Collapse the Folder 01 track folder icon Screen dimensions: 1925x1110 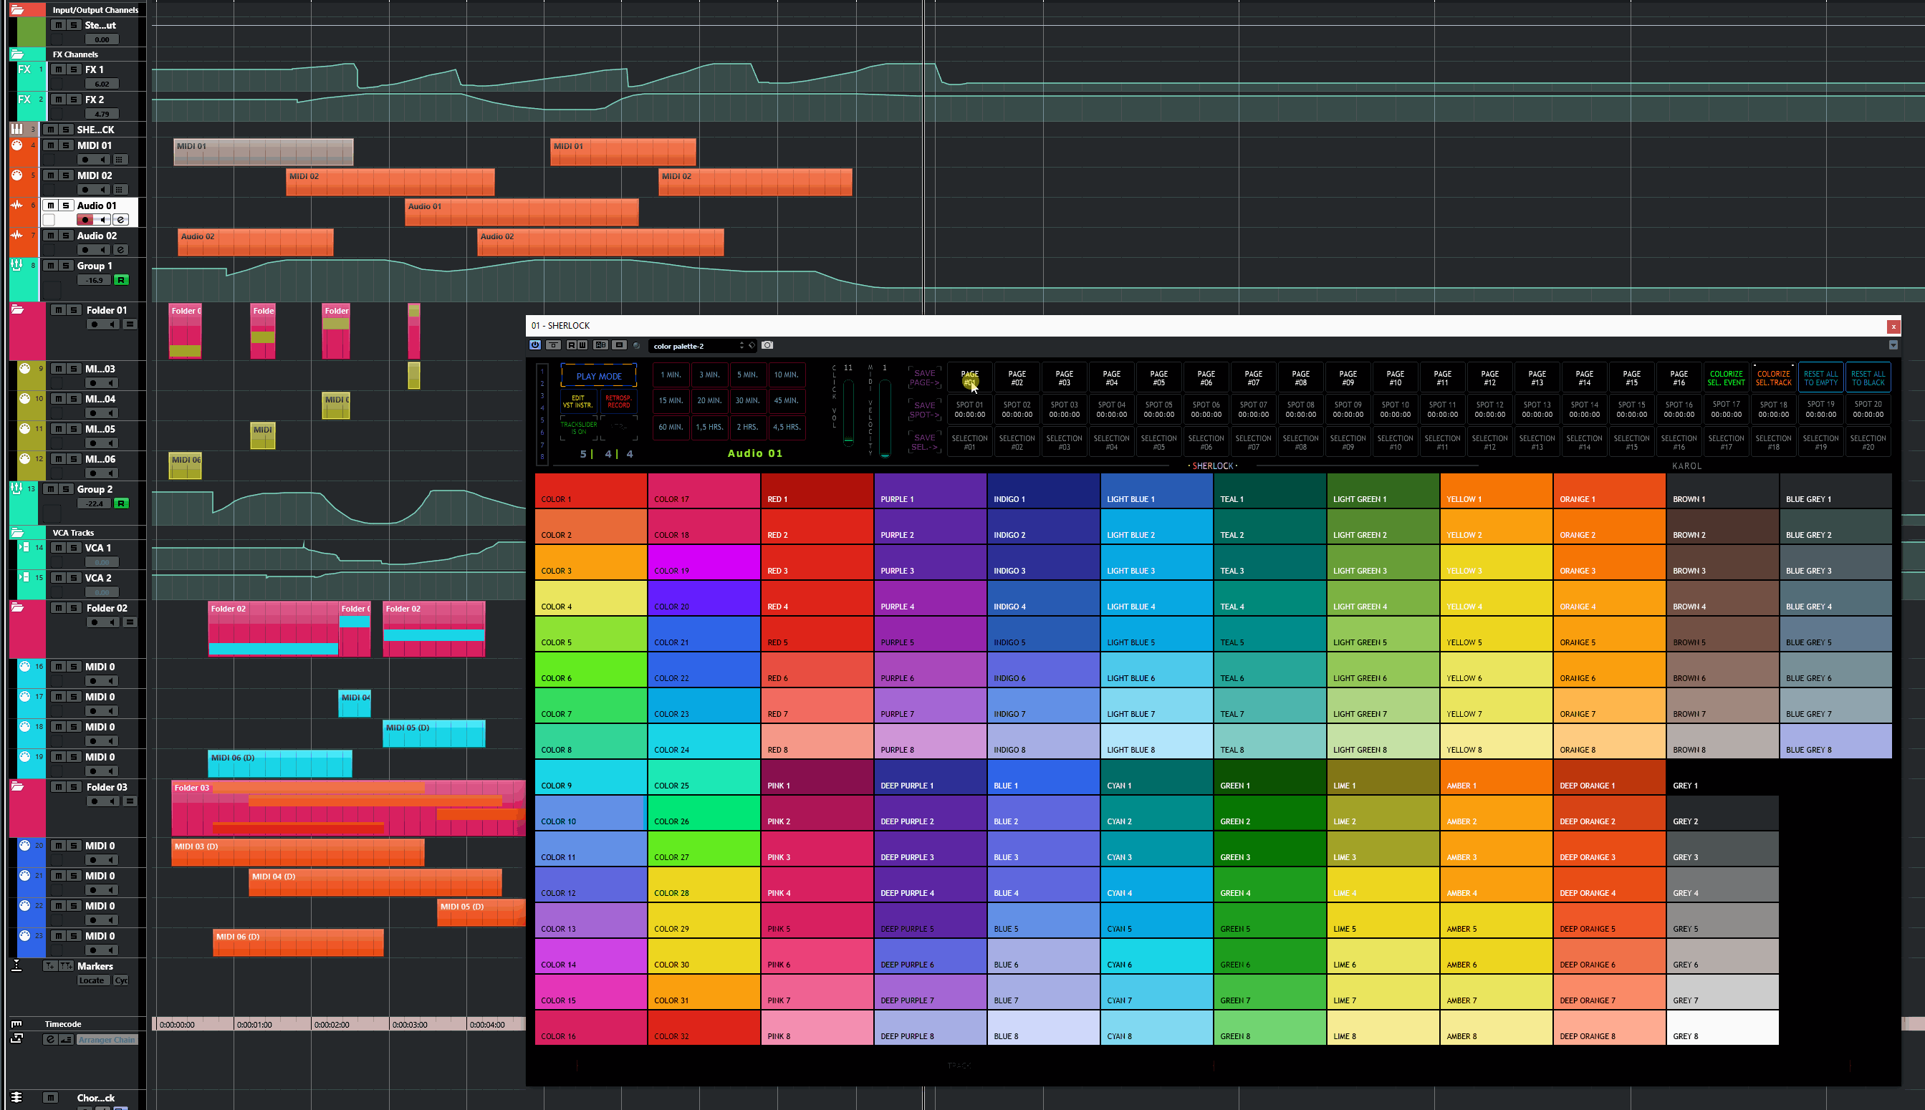pos(16,310)
